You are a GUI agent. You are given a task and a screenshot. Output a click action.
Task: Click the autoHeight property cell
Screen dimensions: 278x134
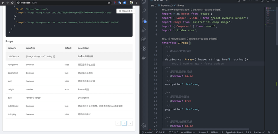(13, 106)
